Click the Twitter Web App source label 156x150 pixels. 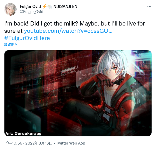pyautogui.click(x=70, y=143)
